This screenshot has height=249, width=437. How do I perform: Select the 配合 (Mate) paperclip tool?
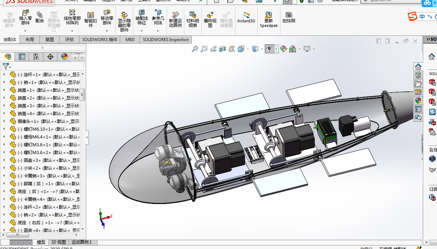pyautogui.click(x=40, y=17)
